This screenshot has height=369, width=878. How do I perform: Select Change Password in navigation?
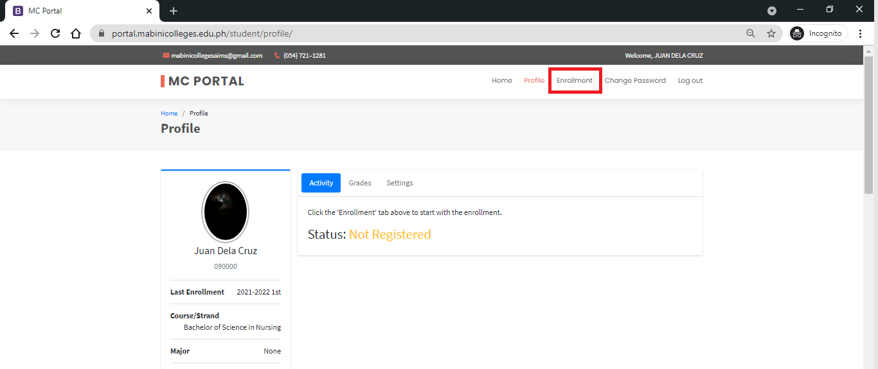tap(635, 81)
